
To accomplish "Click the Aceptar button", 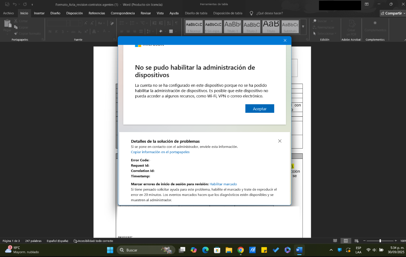I will [260, 109].
